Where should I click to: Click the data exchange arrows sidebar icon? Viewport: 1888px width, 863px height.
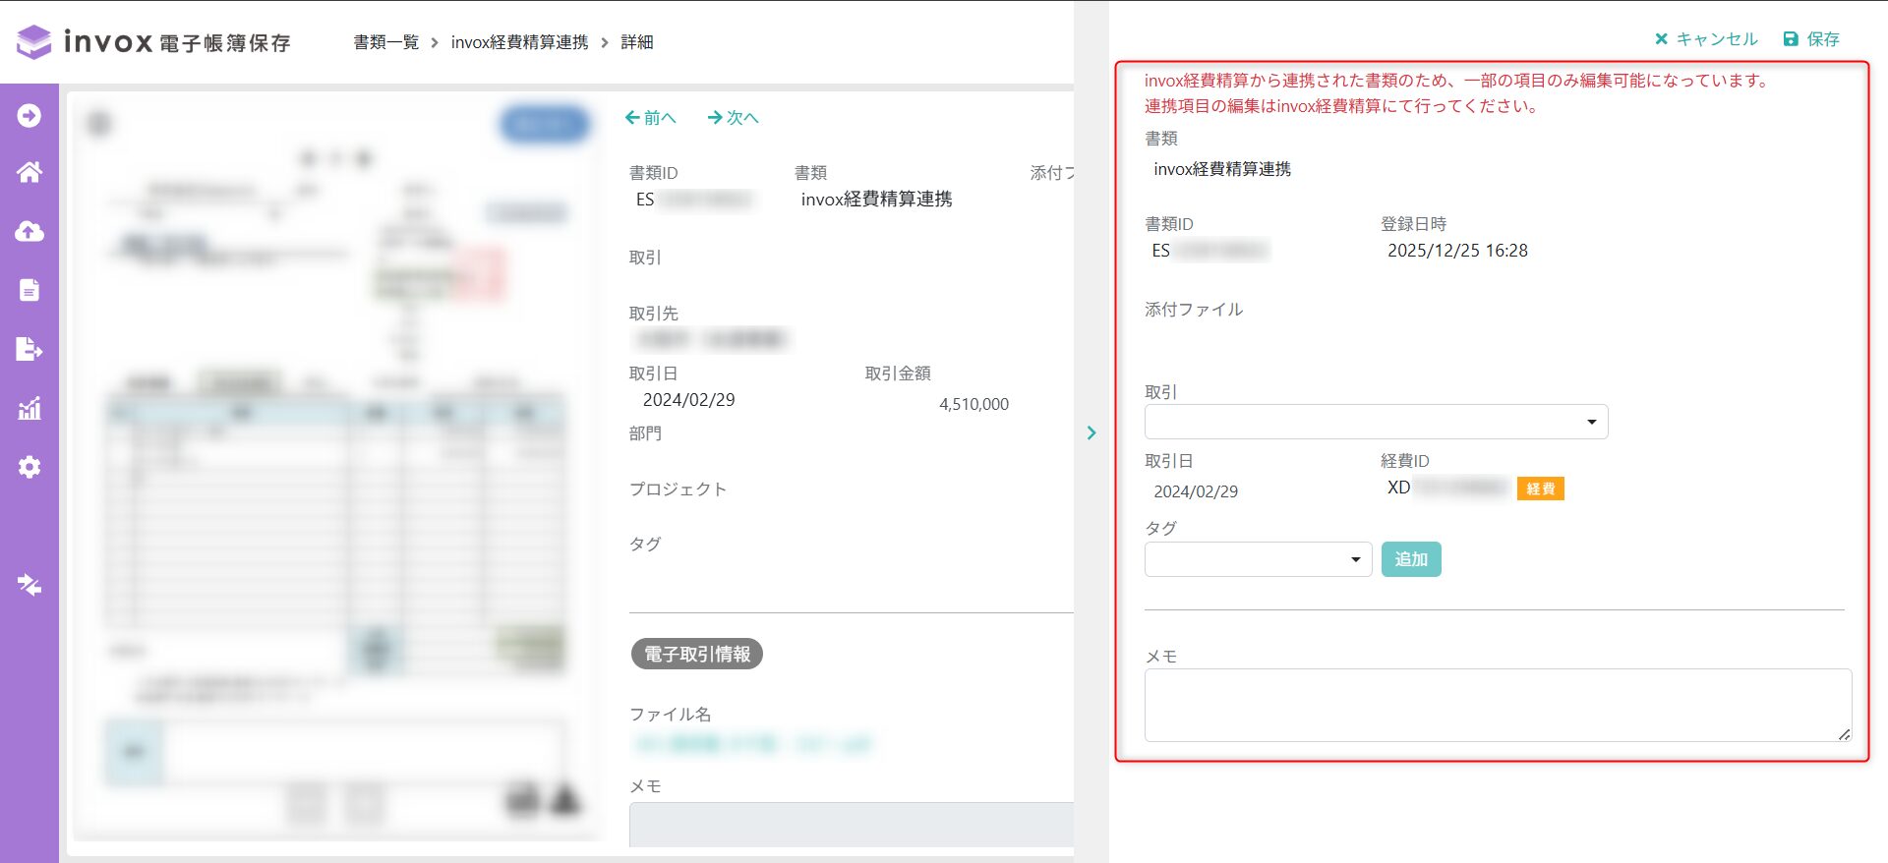pos(29,585)
